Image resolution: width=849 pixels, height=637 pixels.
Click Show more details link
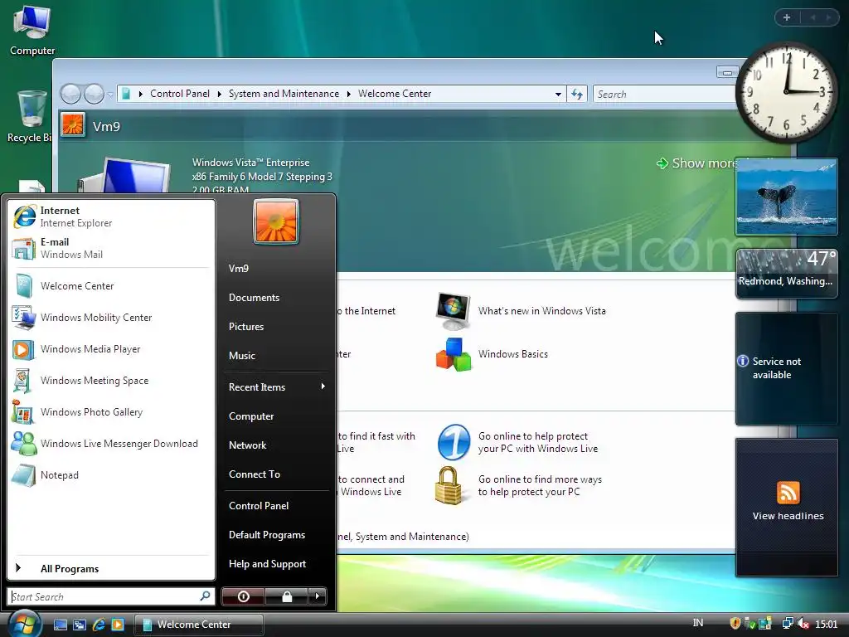pyautogui.click(x=696, y=163)
